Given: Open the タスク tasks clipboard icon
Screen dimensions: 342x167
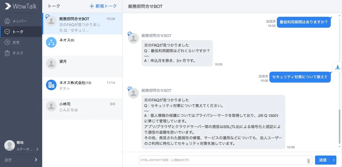Looking at the screenshot, I should point(7,53).
